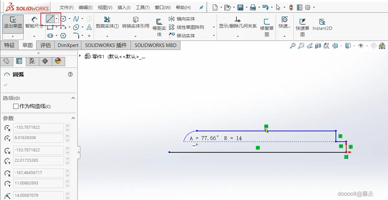Image resolution: width=388 pixels, height=200 pixels.
Task: Click the Save floppy disk icon
Action: point(240,7)
